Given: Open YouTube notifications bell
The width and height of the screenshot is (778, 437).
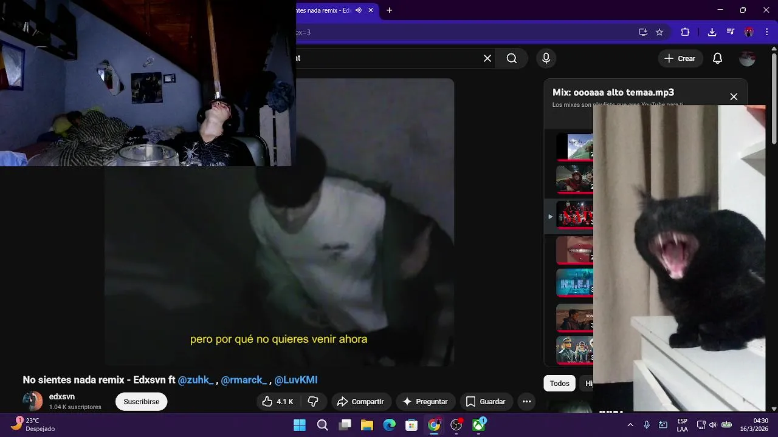Looking at the screenshot, I should click(717, 58).
